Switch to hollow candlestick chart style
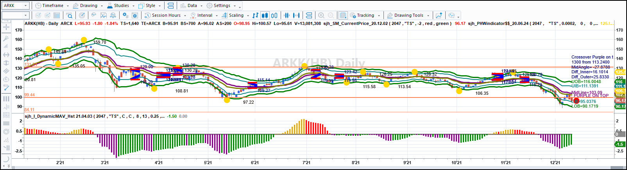The width and height of the screenshot is (627, 170). point(274,15)
